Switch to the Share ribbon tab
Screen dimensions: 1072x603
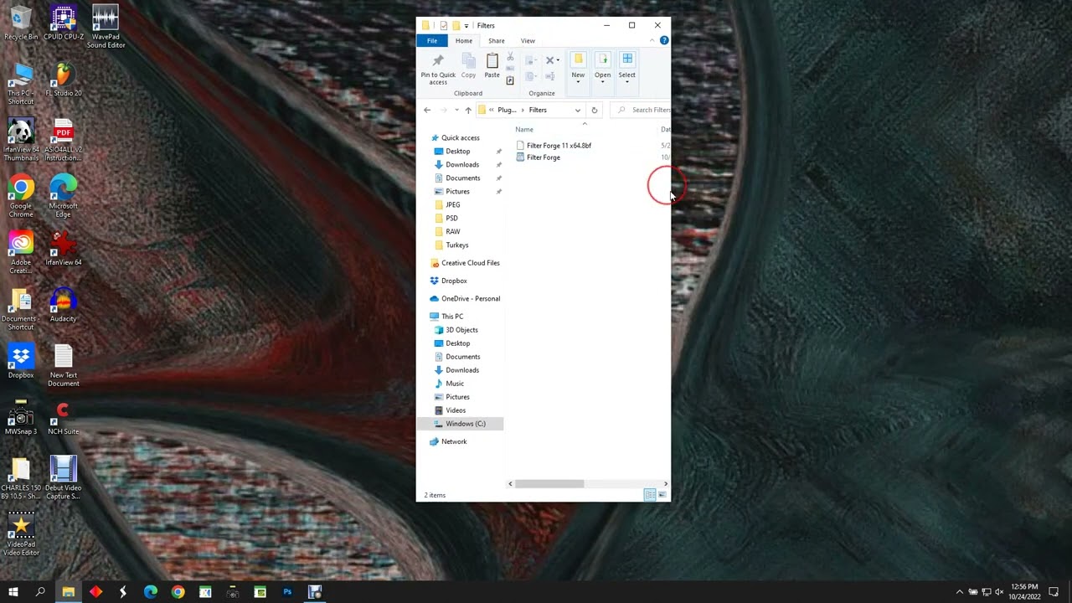pyautogui.click(x=497, y=40)
